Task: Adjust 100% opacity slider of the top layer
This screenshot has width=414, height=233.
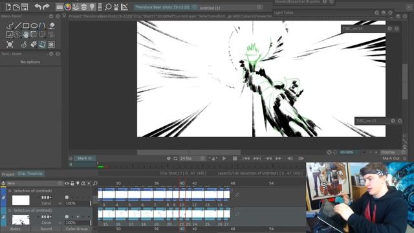Action: (78, 203)
